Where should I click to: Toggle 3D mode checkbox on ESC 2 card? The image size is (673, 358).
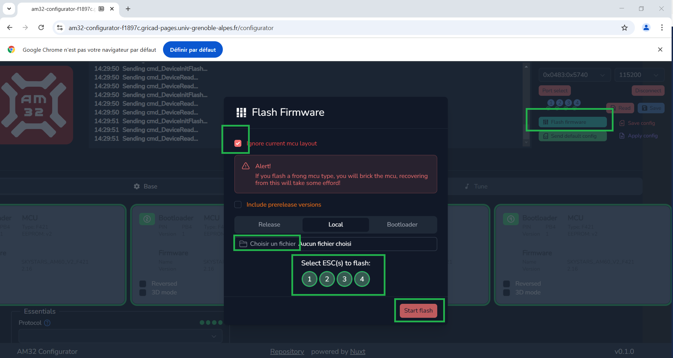[x=143, y=292]
